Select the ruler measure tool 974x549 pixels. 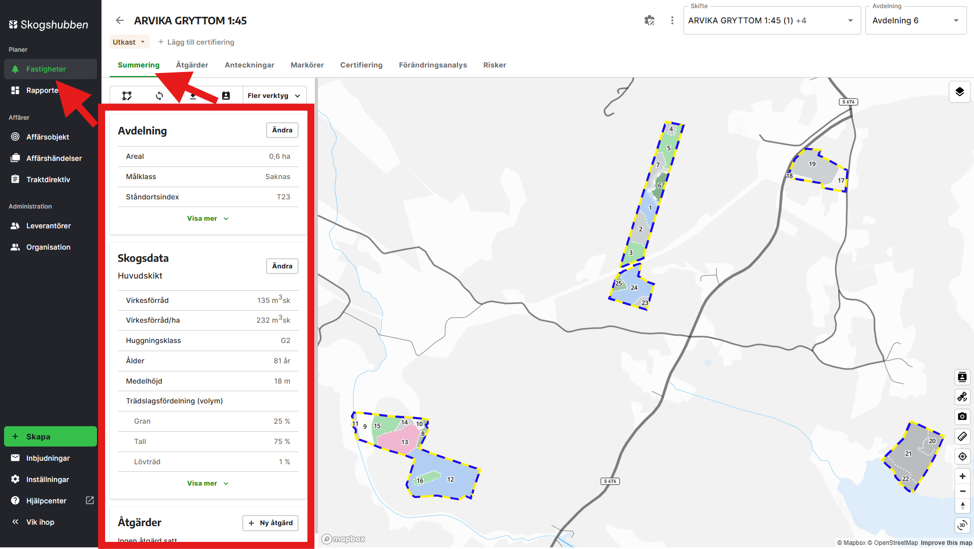(x=962, y=436)
